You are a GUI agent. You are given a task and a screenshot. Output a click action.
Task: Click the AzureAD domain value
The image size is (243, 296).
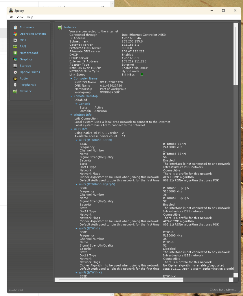click(101, 111)
